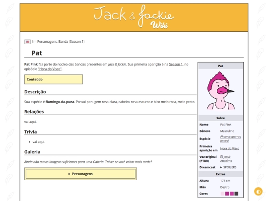
Task: Open Hora do Visco link in infobox
Action: pos(230,148)
